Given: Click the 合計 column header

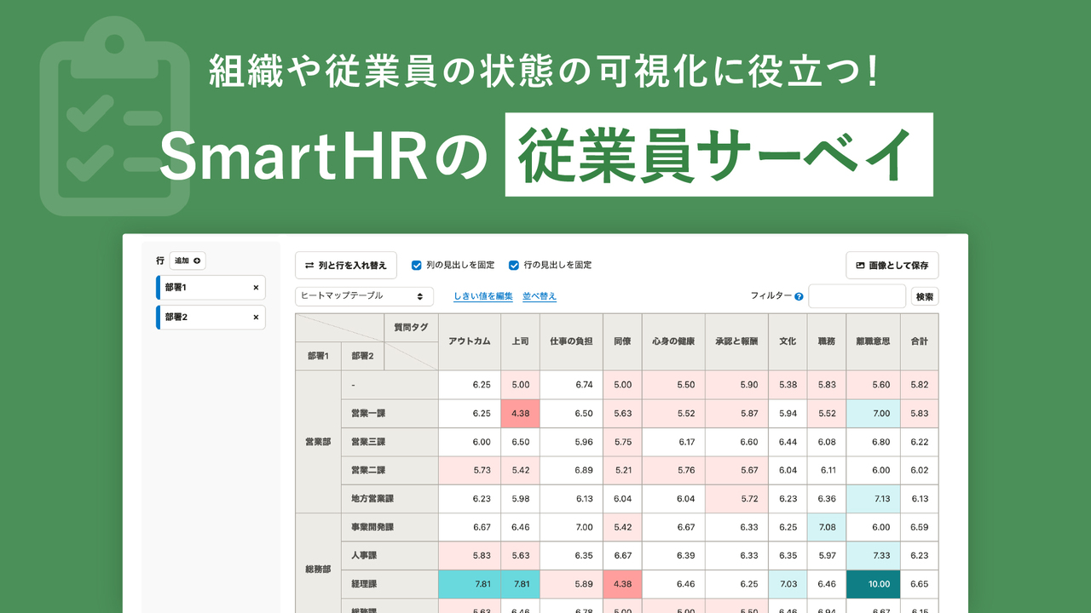Looking at the screenshot, I should 919,341.
